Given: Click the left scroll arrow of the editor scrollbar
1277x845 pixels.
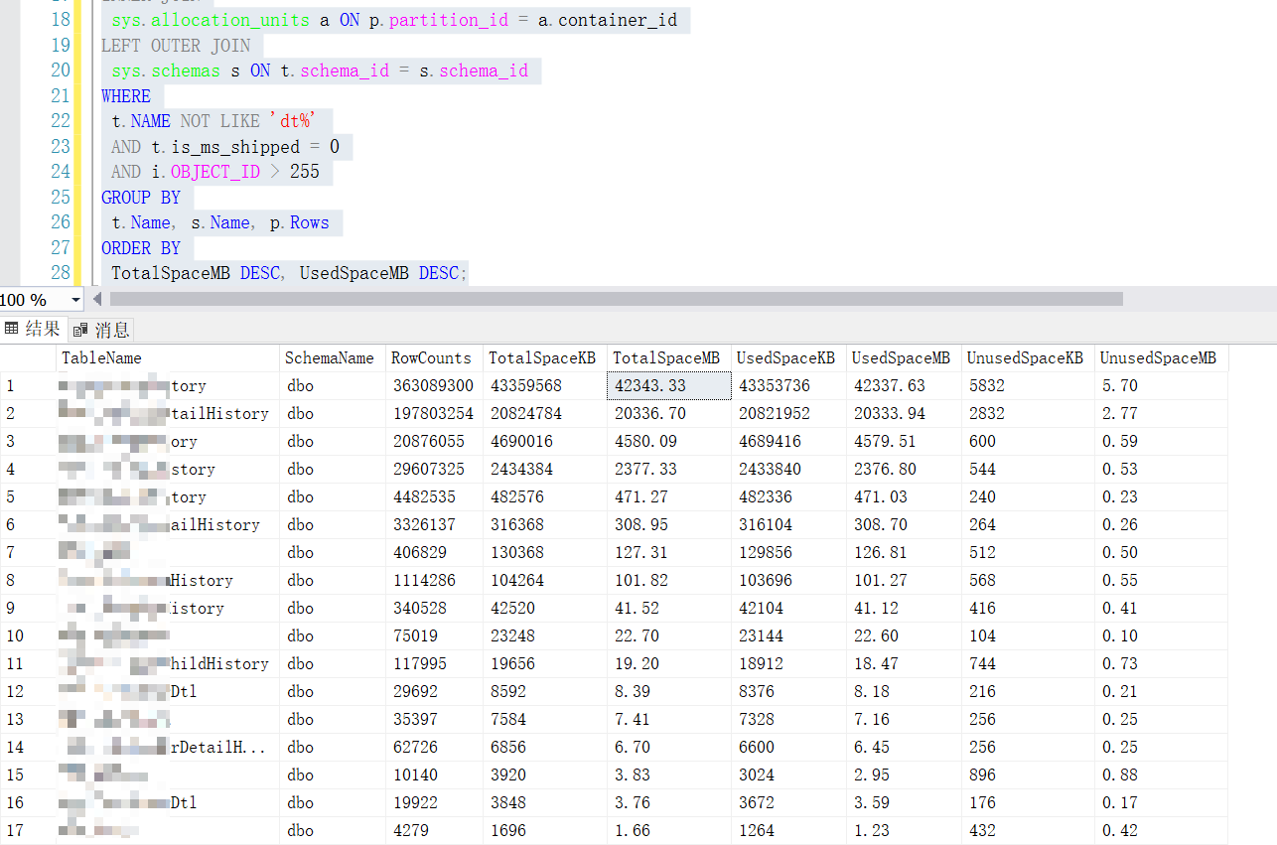Looking at the screenshot, I should click(96, 299).
